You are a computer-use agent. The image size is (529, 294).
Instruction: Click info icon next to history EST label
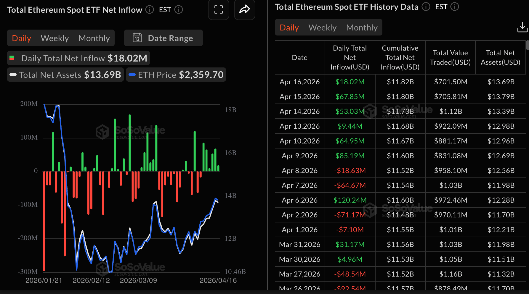(x=455, y=7)
